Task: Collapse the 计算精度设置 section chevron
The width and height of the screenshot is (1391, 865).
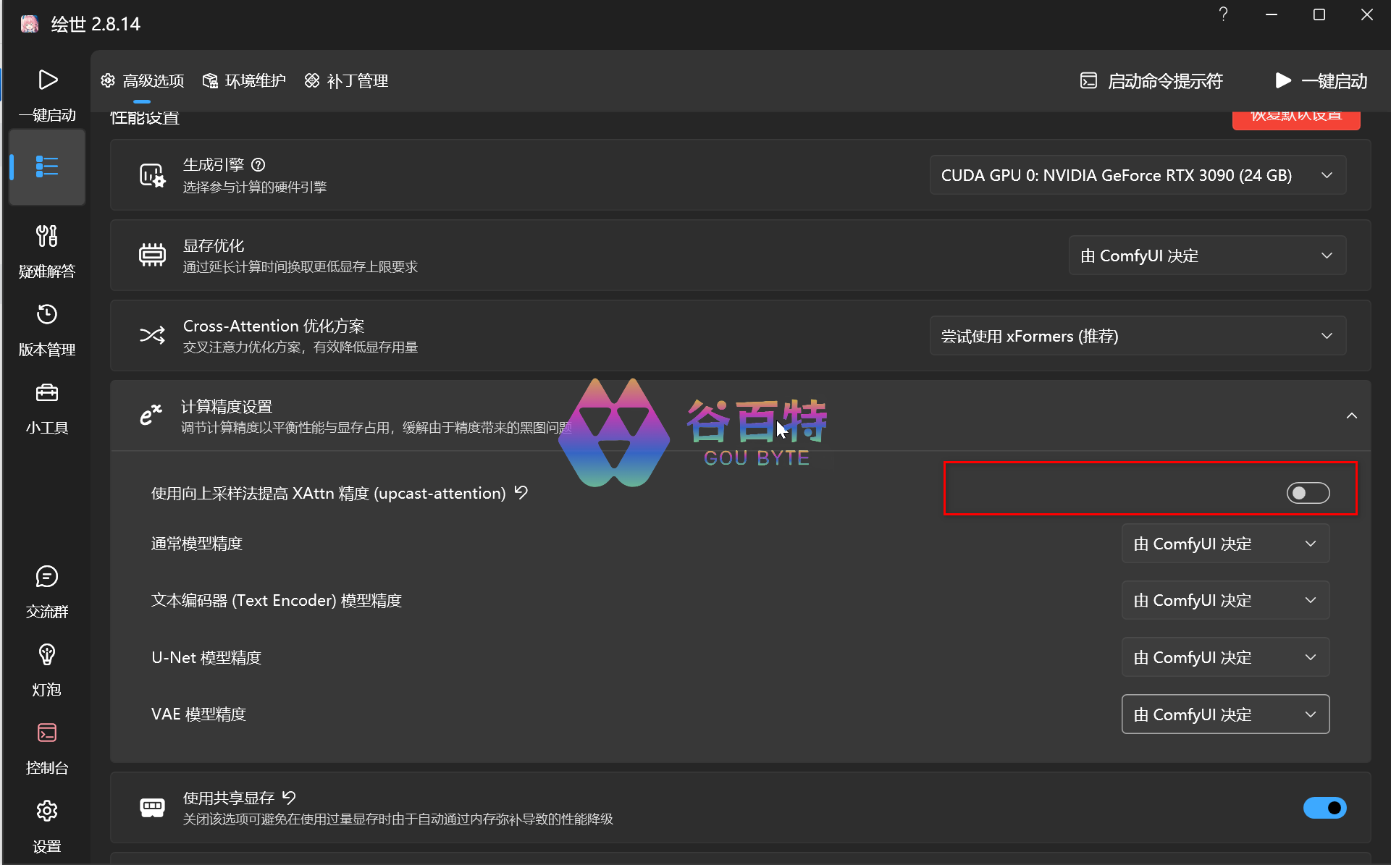Action: point(1351,415)
